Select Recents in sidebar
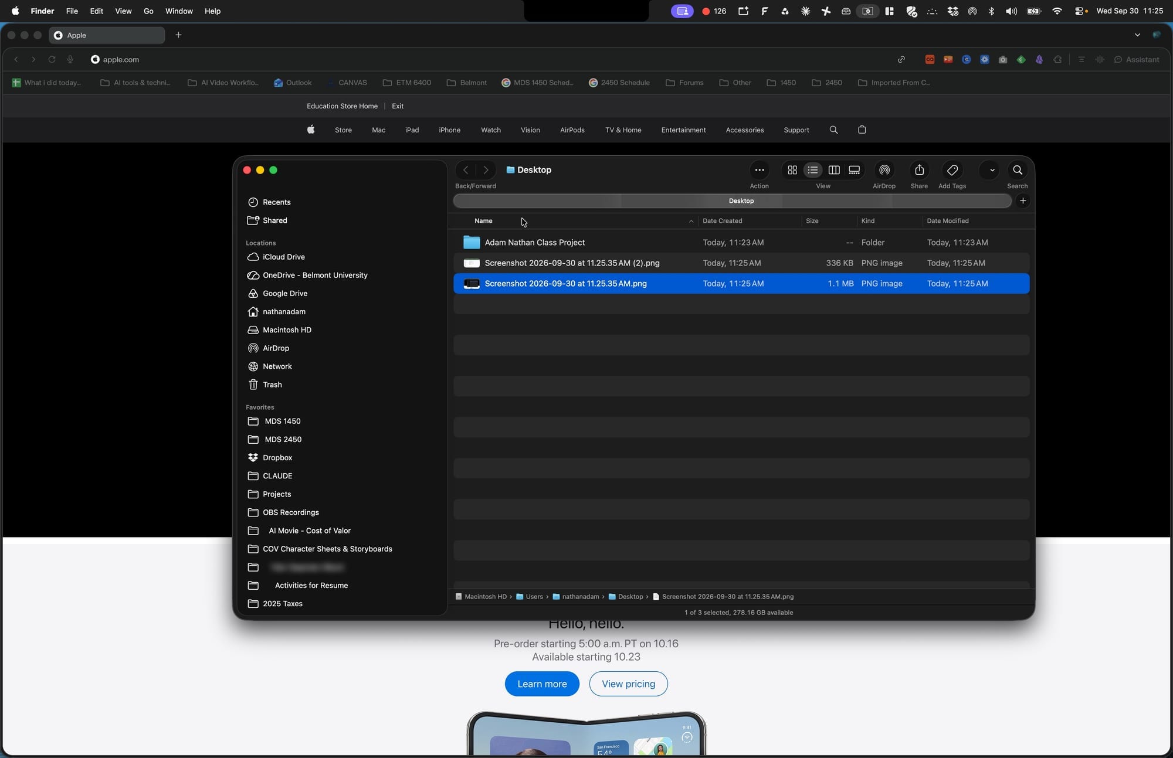The image size is (1173, 758). [276, 202]
